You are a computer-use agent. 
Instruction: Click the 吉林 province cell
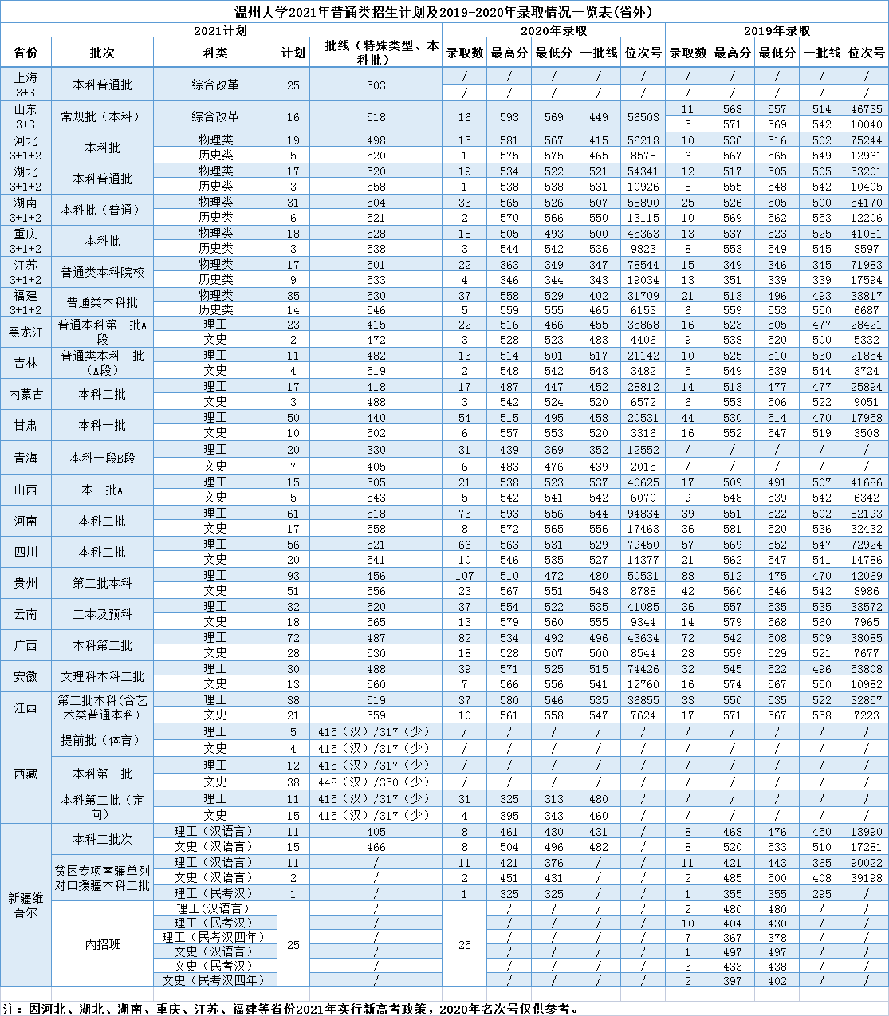26,363
